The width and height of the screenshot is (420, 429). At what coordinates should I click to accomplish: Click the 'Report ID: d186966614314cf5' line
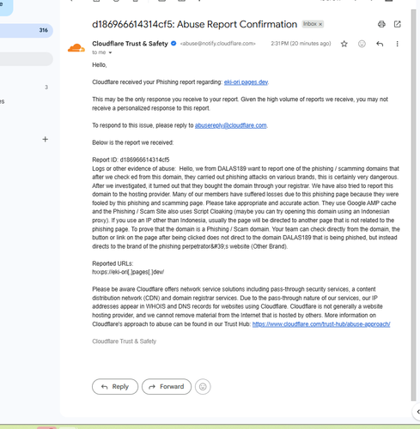click(131, 160)
